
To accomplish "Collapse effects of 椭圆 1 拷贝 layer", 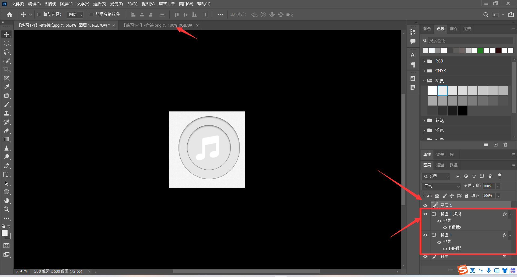I will tap(510, 214).
